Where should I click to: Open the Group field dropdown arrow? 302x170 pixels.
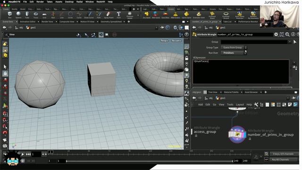click(x=289, y=42)
